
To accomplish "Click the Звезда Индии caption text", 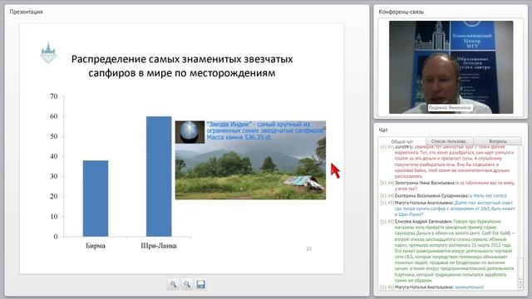I will click(266, 131).
